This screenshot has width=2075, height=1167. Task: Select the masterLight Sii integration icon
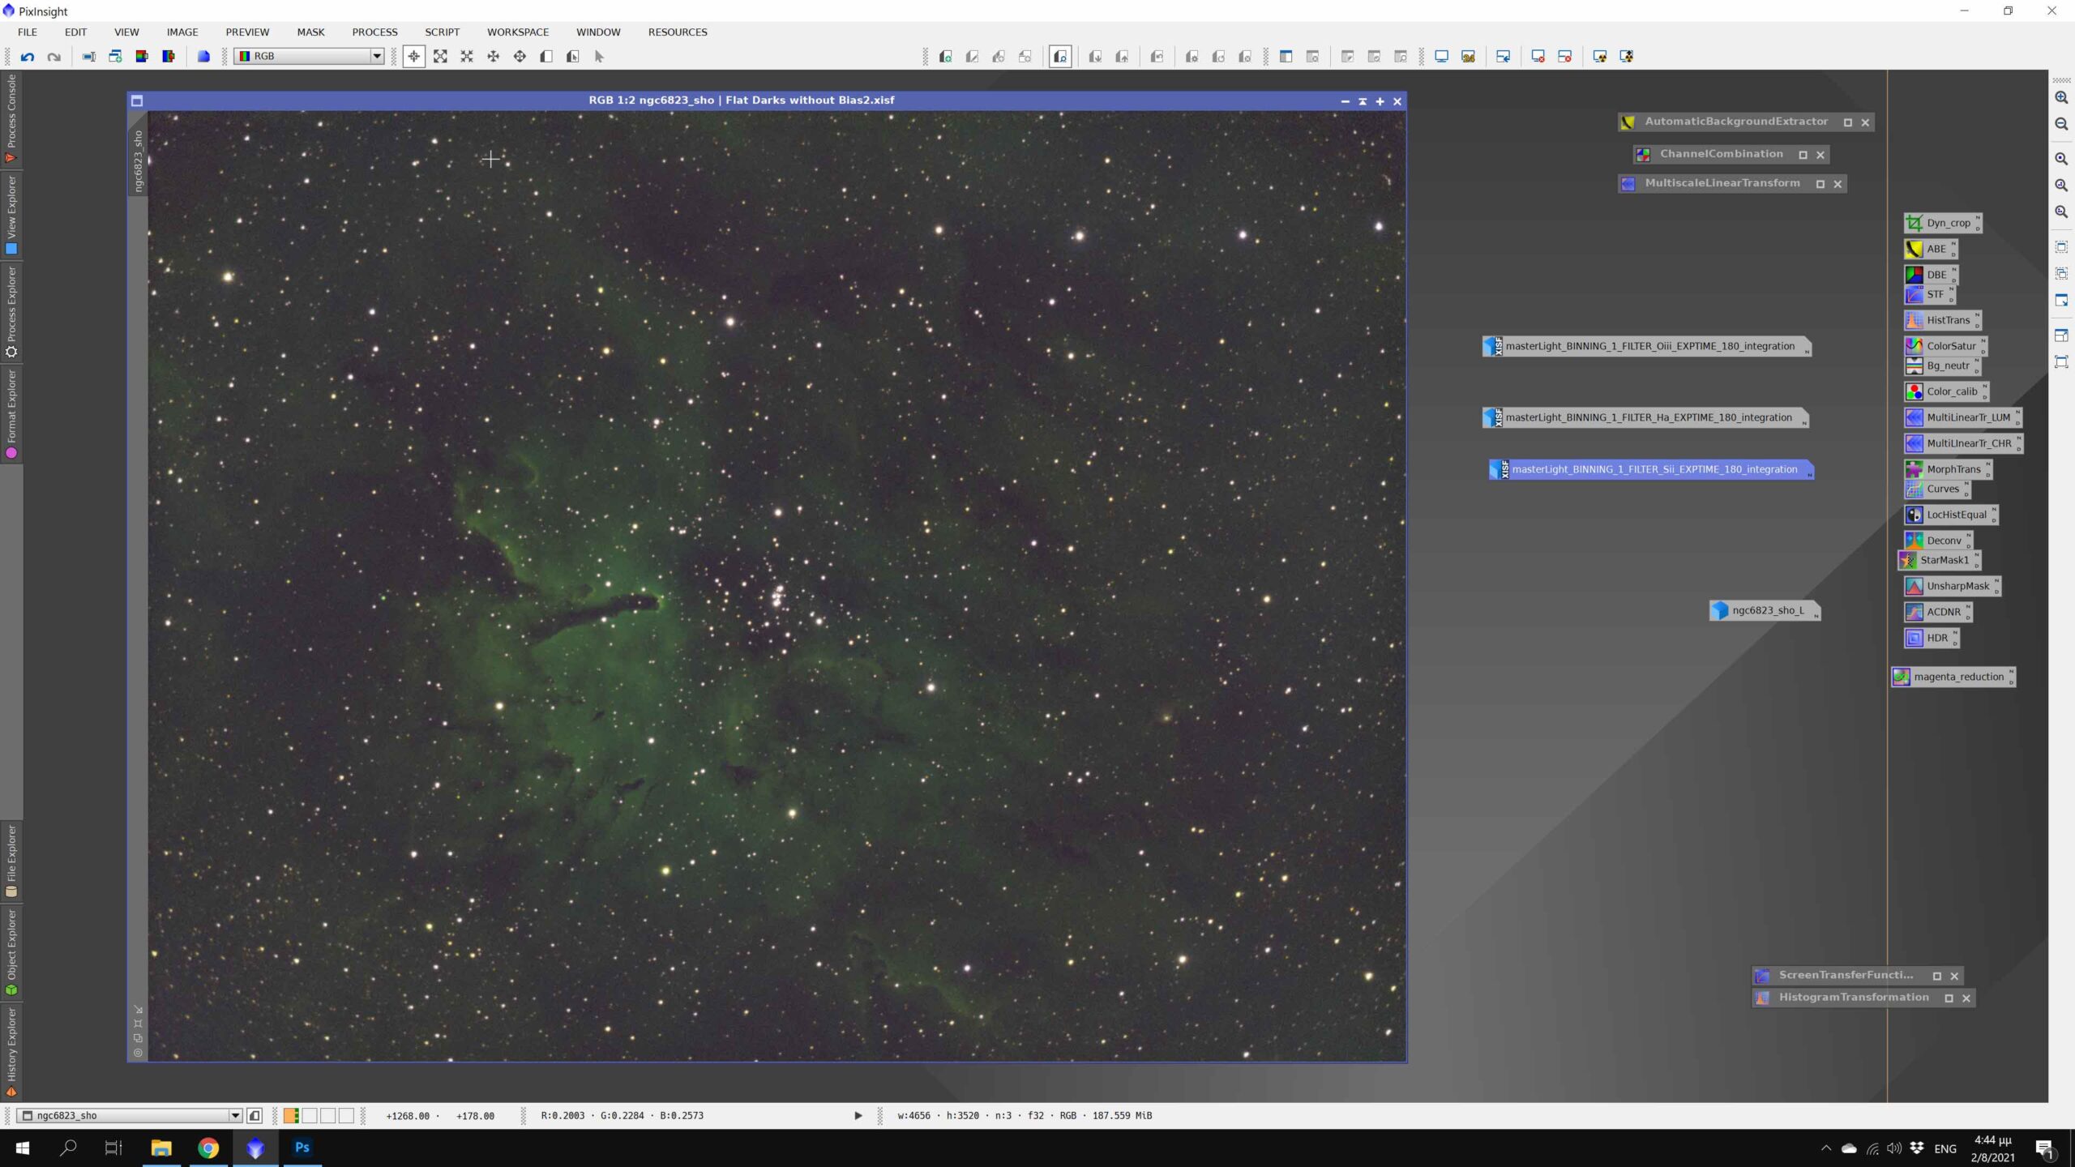pyautogui.click(x=1651, y=469)
